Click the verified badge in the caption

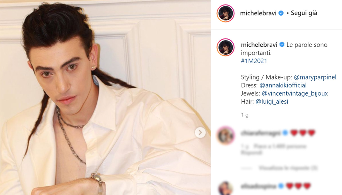[x=282, y=45]
